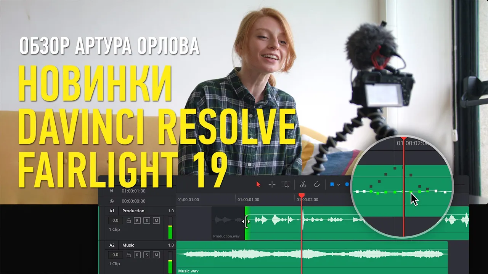
Task: Click the lock icon on Production track
Action: coord(129,220)
